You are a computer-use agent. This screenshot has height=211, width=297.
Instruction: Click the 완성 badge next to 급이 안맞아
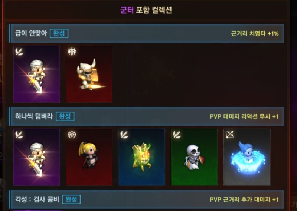point(59,33)
